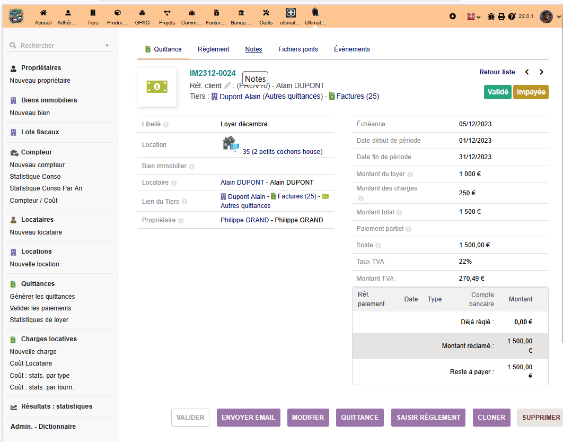This screenshot has height=442, width=563.
Task: Open the Tiers menu in top bar
Action: point(93,16)
